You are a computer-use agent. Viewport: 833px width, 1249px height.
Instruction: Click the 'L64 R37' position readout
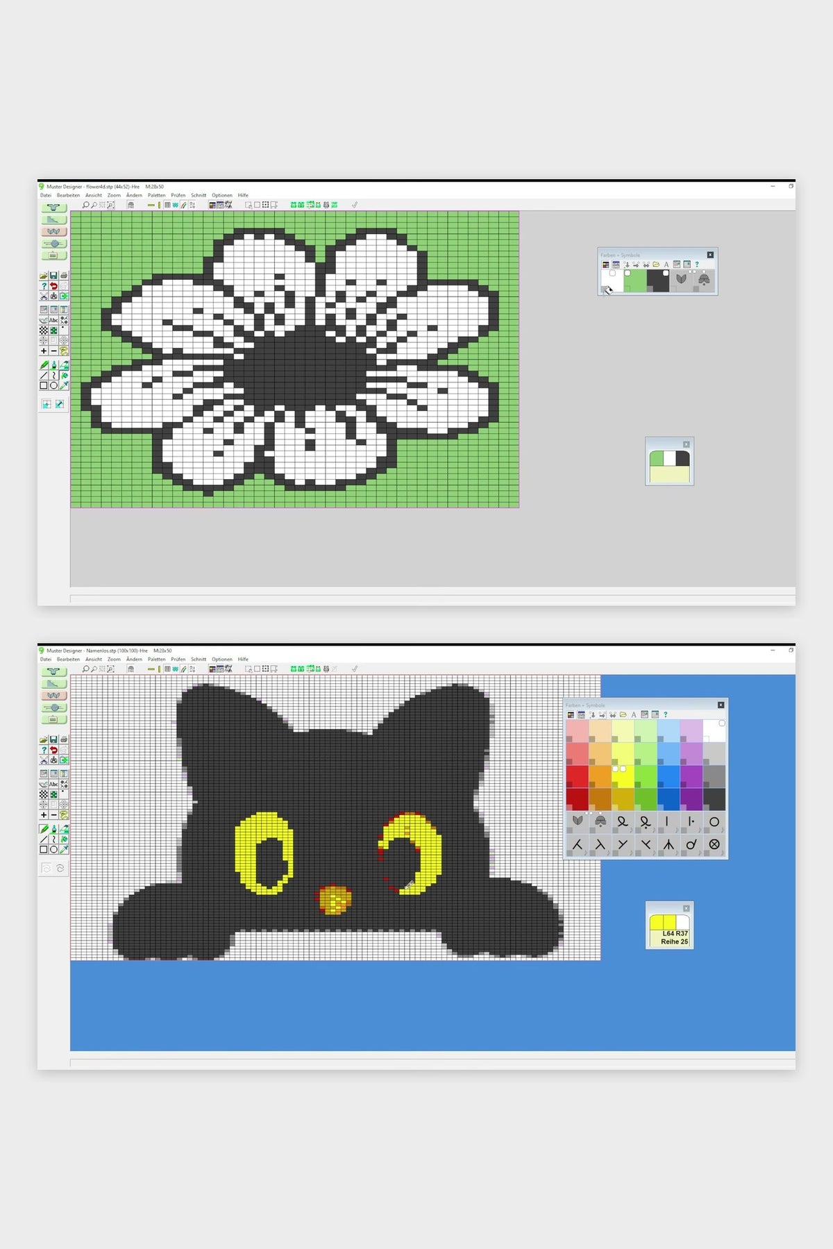click(x=675, y=934)
